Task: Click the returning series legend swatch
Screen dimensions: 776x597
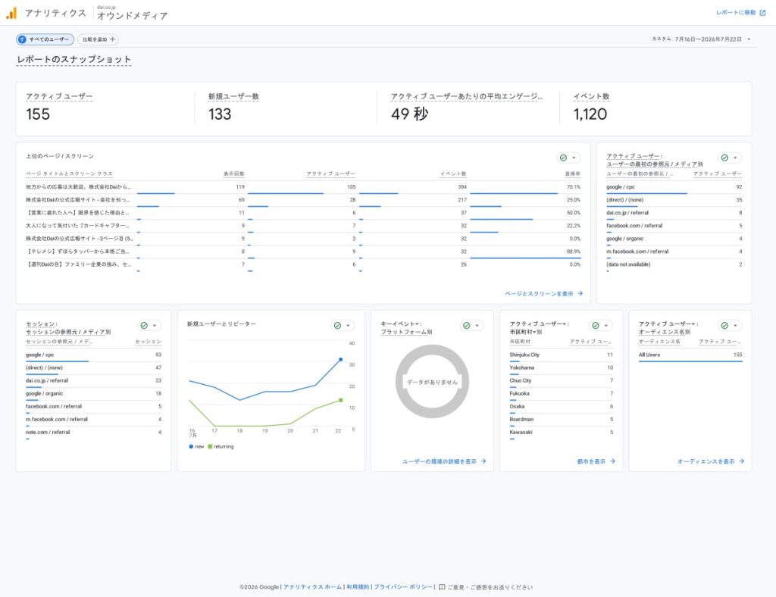Action: (210, 447)
